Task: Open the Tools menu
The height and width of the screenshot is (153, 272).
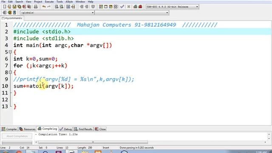Action: [x=59, y=2]
